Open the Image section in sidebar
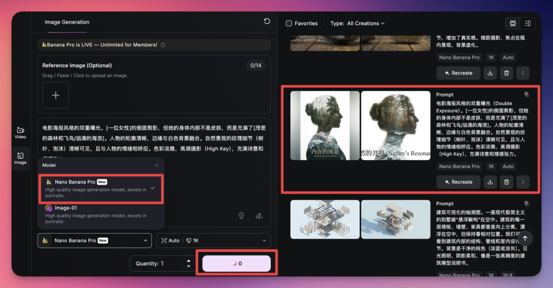The width and height of the screenshot is (553, 288). coord(20,158)
